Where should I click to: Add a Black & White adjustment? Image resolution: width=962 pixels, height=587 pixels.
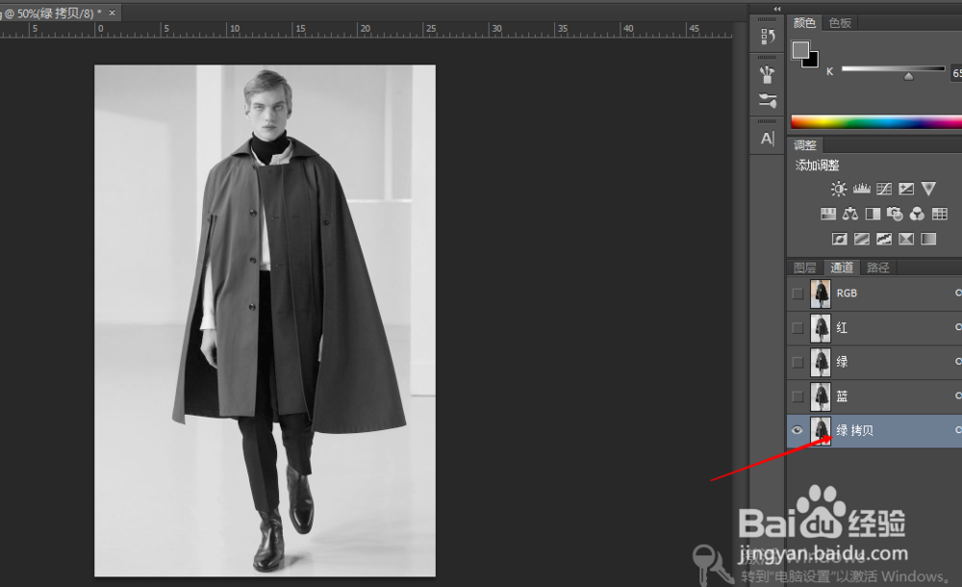pos(873,214)
